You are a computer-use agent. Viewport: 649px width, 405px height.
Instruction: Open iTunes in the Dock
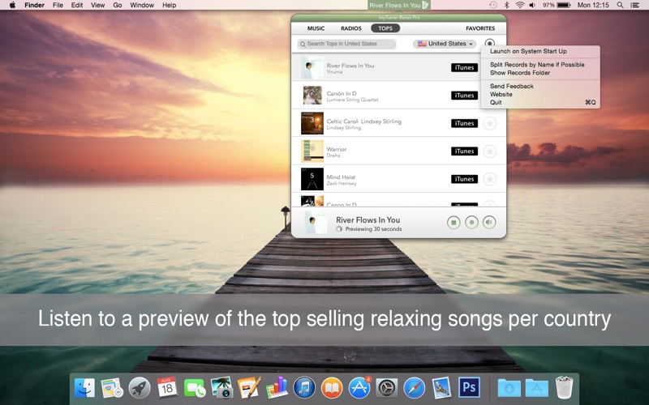click(304, 388)
